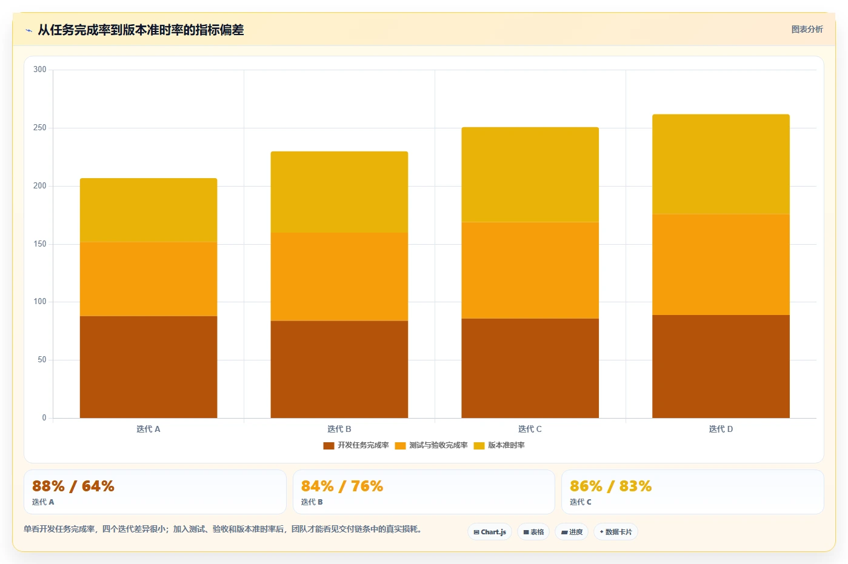This screenshot has width=848, height=564.
Task: Toggle the 测试与验收完成率 legend swatch
Action: point(400,446)
